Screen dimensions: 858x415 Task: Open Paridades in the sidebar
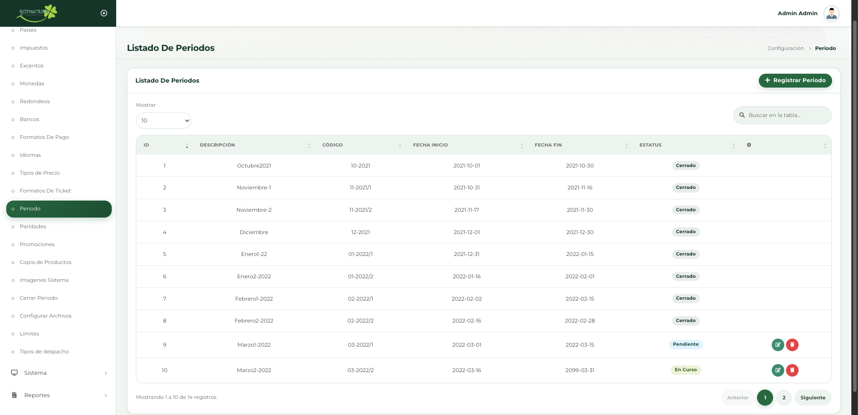pyautogui.click(x=33, y=226)
